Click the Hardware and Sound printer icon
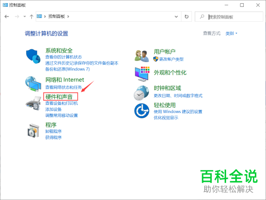This screenshot has height=200, width=266. [34, 103]
